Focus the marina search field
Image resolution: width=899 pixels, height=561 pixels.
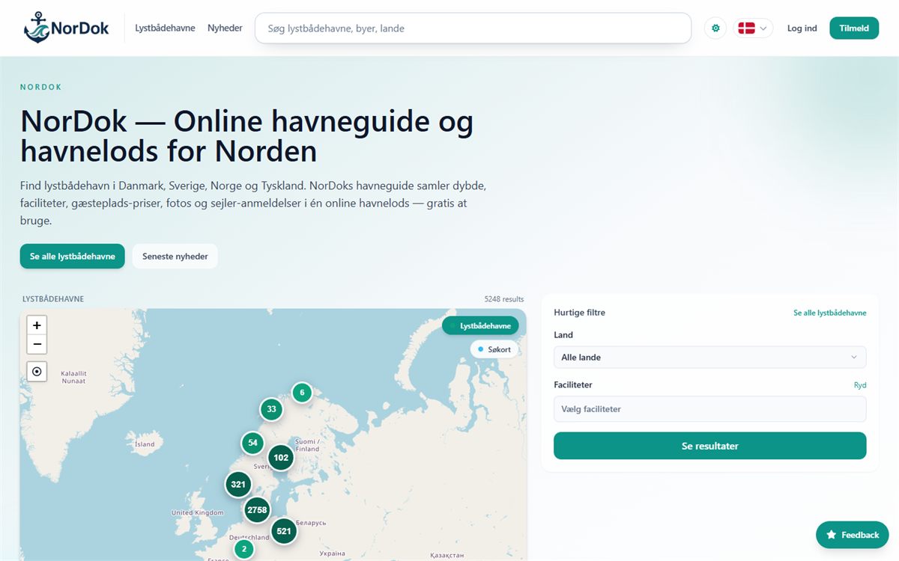point(473,28)
